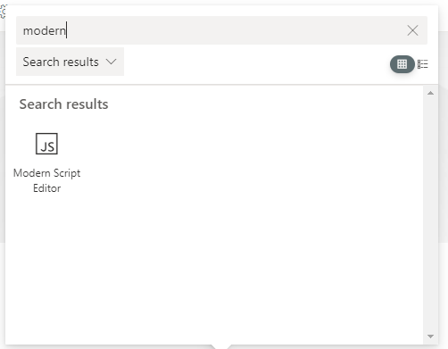
Task: Click the partially visible gear icon
Action: tap(3, 12)
